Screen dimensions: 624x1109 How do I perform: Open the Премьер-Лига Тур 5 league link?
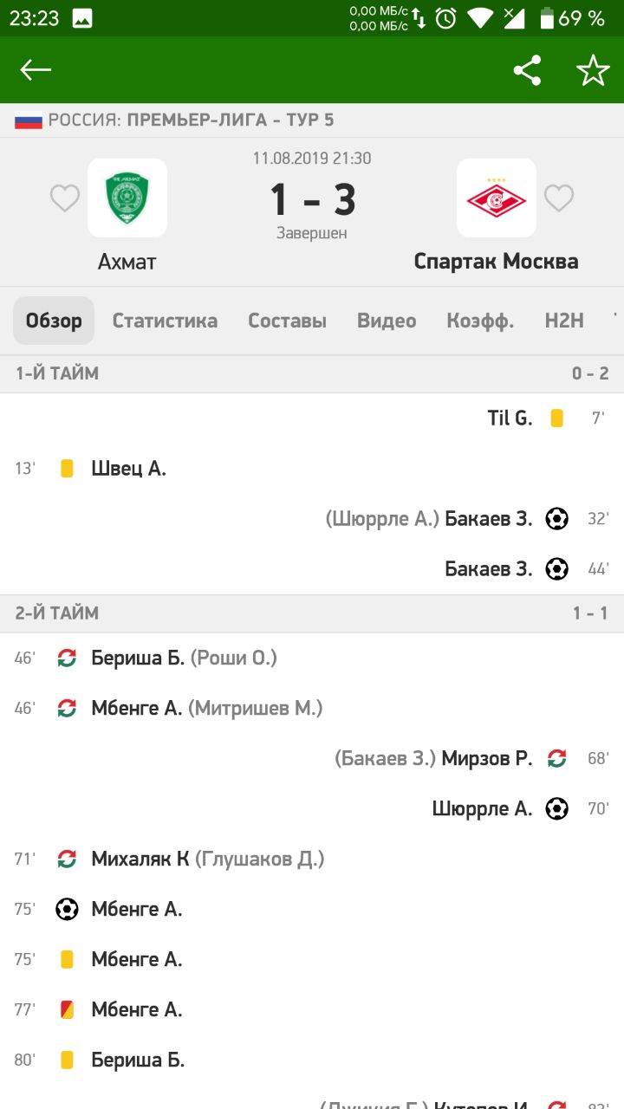point(230,120)
